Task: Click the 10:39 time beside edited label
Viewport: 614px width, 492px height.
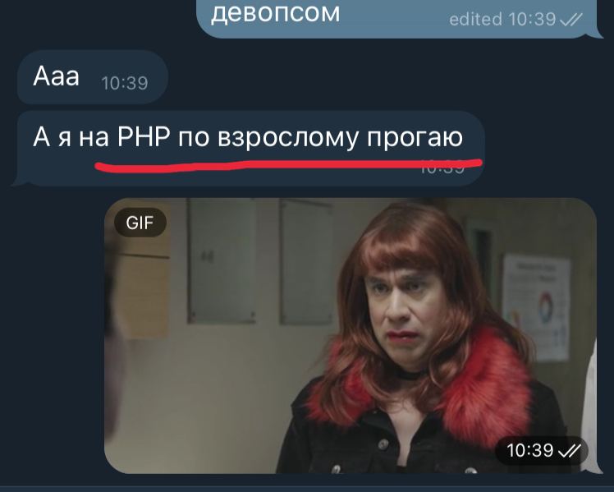Action: tap(532, 19)
